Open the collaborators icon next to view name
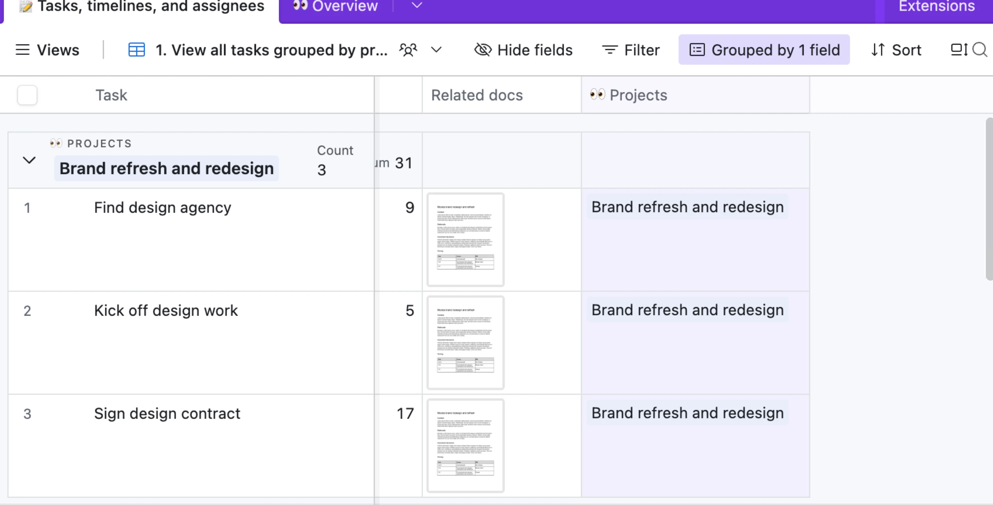Screen dimensions: 993x505 pyautogui.click(x=407, y=50)
